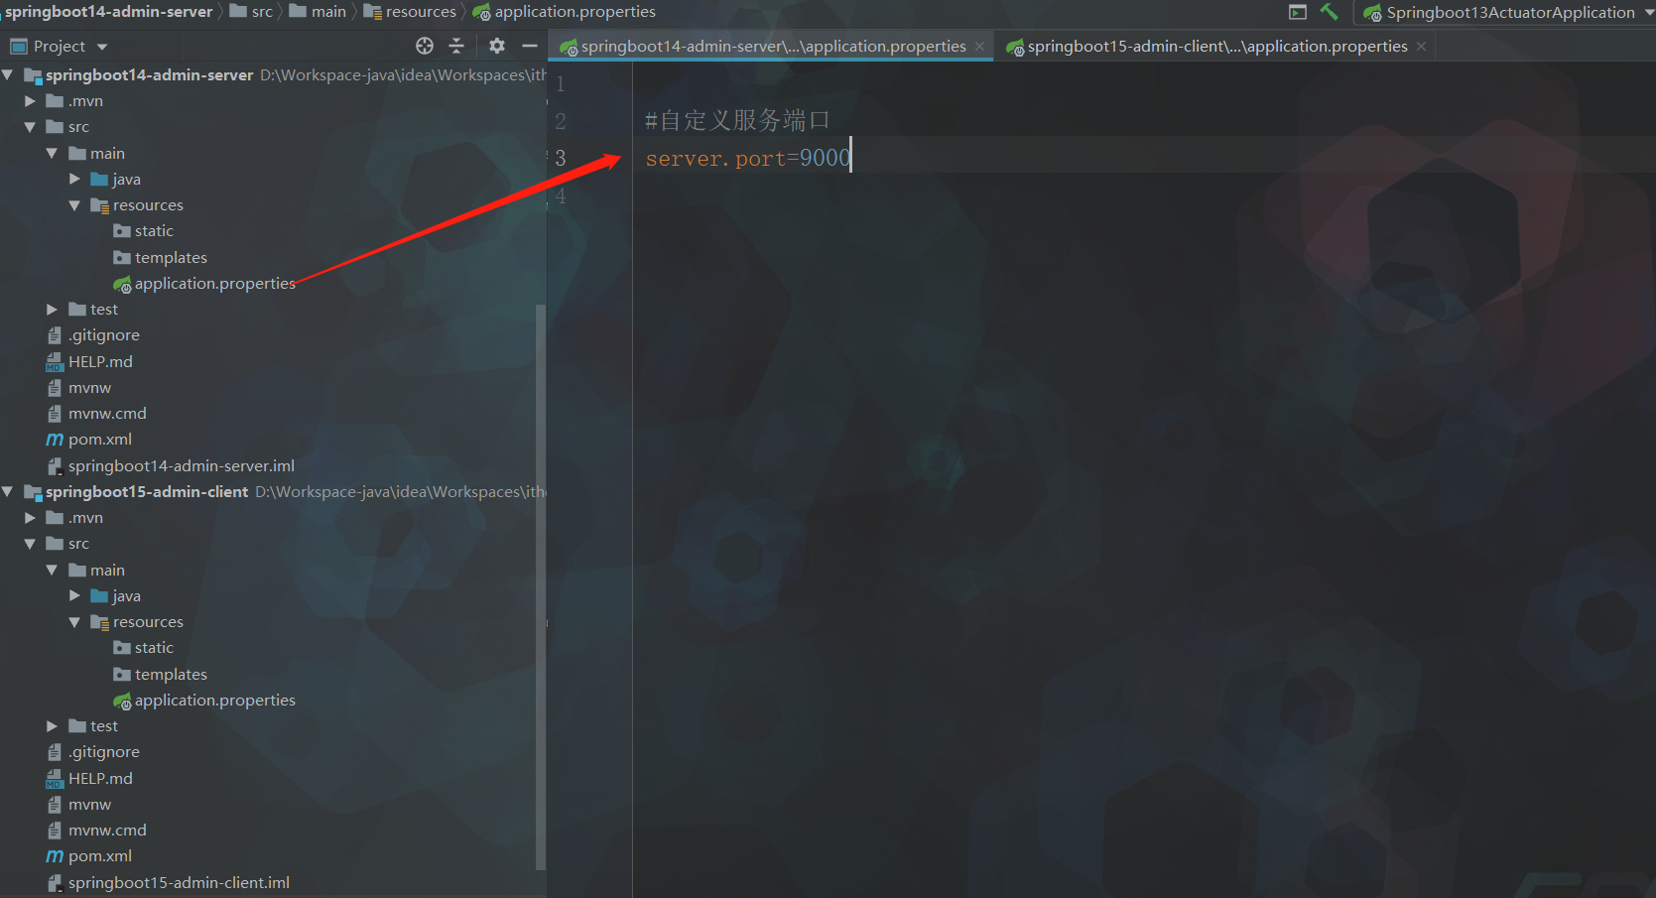Collapse main folder in springboot15-admin-client
Image resolution: width=1656 pixels, height=898 pixels.
click(x=52, y=570)
